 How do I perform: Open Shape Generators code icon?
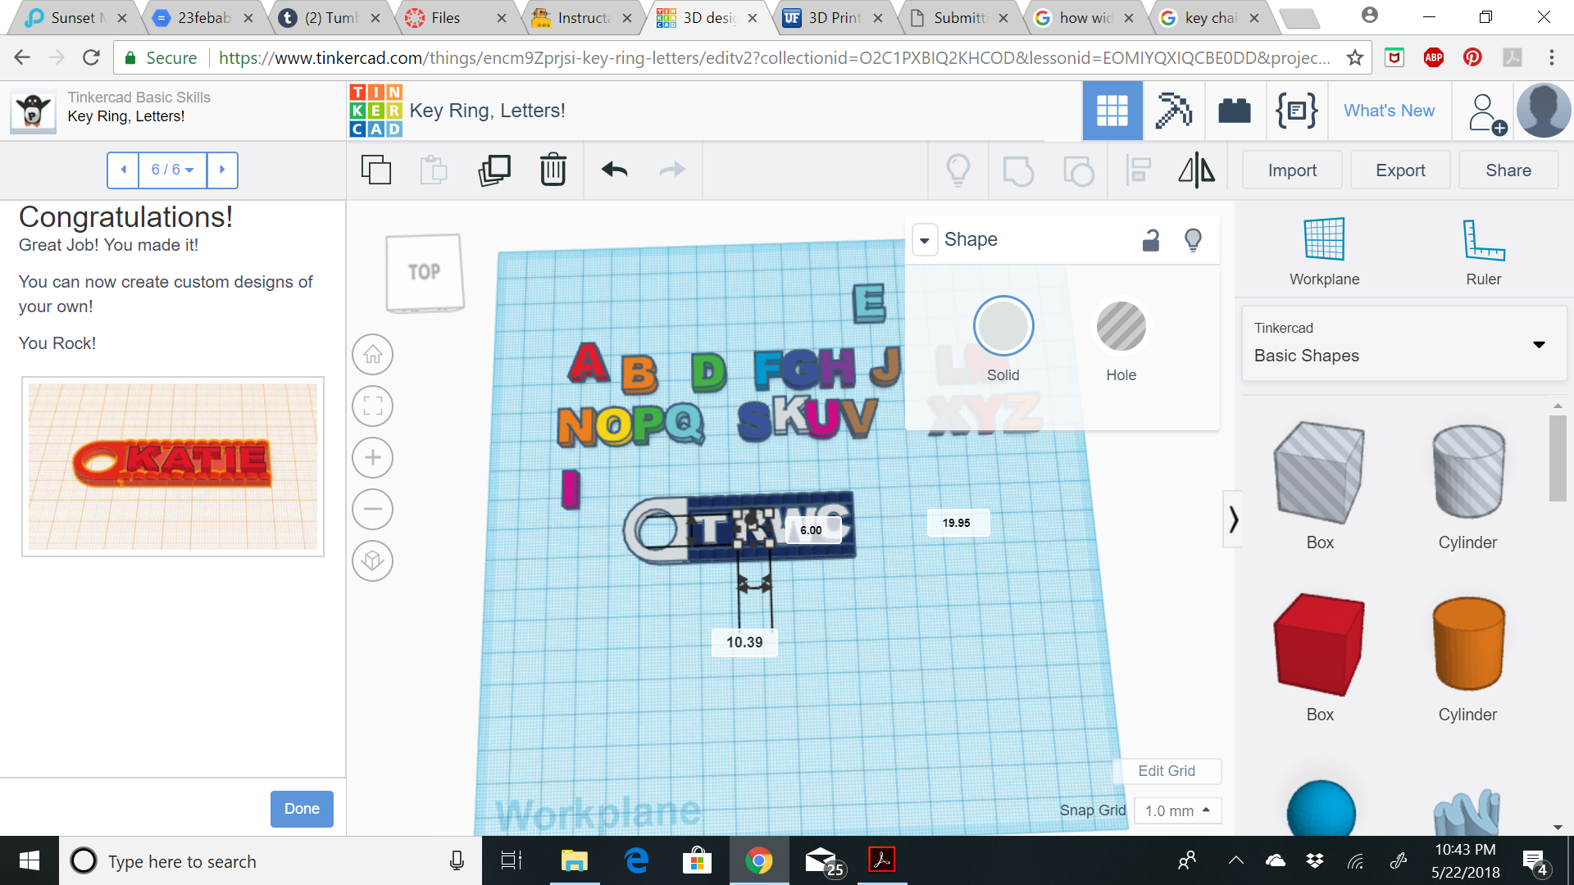[x=1297, y=111]
